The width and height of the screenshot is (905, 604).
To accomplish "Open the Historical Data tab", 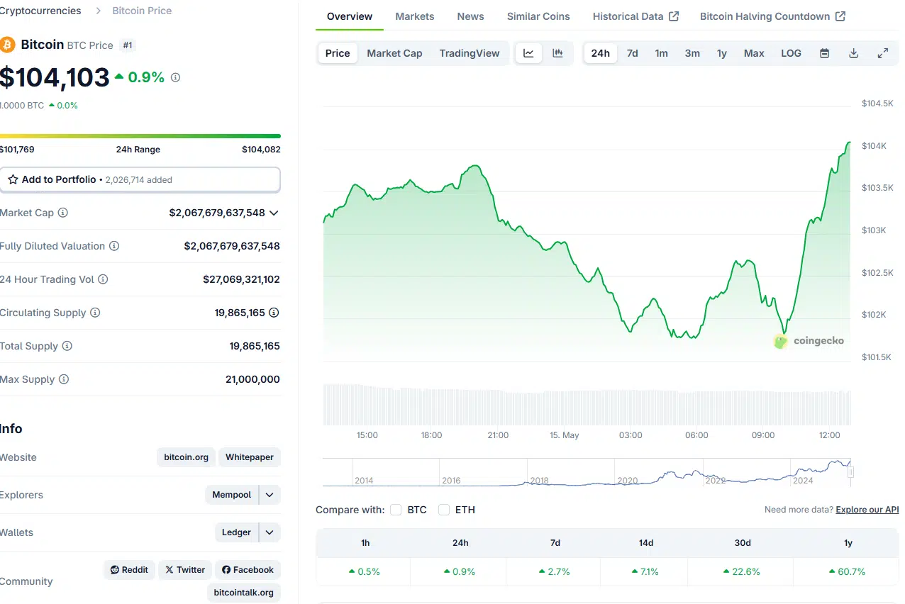I will tap(635, 16).
